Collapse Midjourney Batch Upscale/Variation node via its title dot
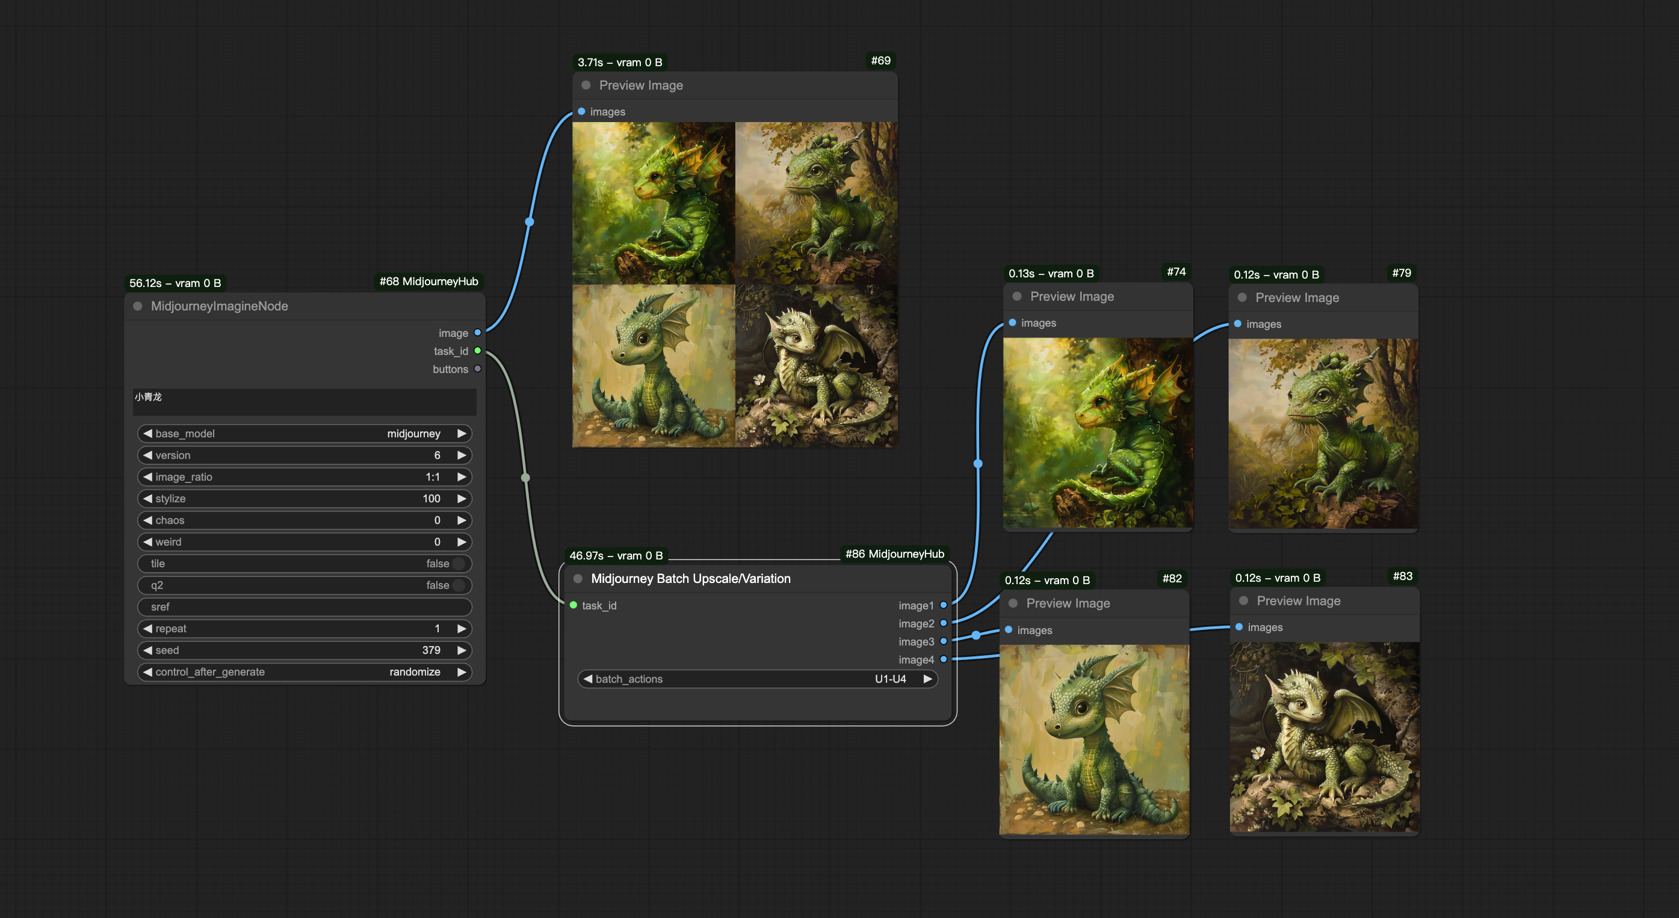Screen dimensions: 1679x918 pyautogui.click(x=578, y=579)
